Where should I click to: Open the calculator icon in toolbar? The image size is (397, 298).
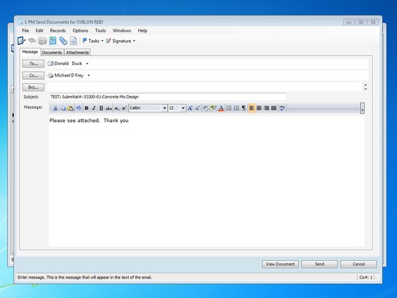(x=53, y=40)
